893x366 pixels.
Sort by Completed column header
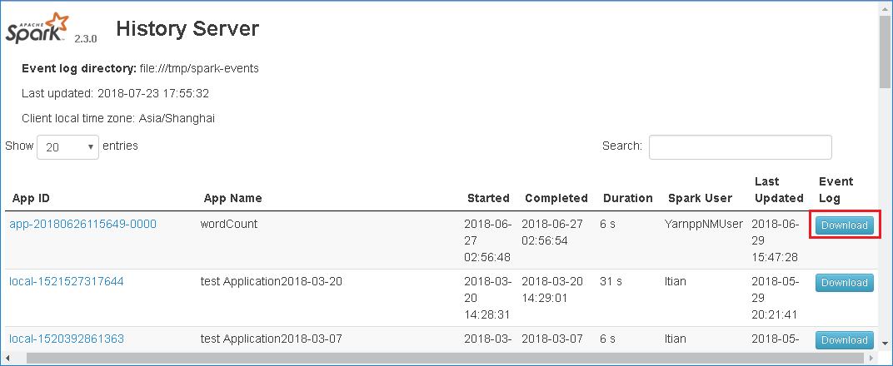coord(556,198)
